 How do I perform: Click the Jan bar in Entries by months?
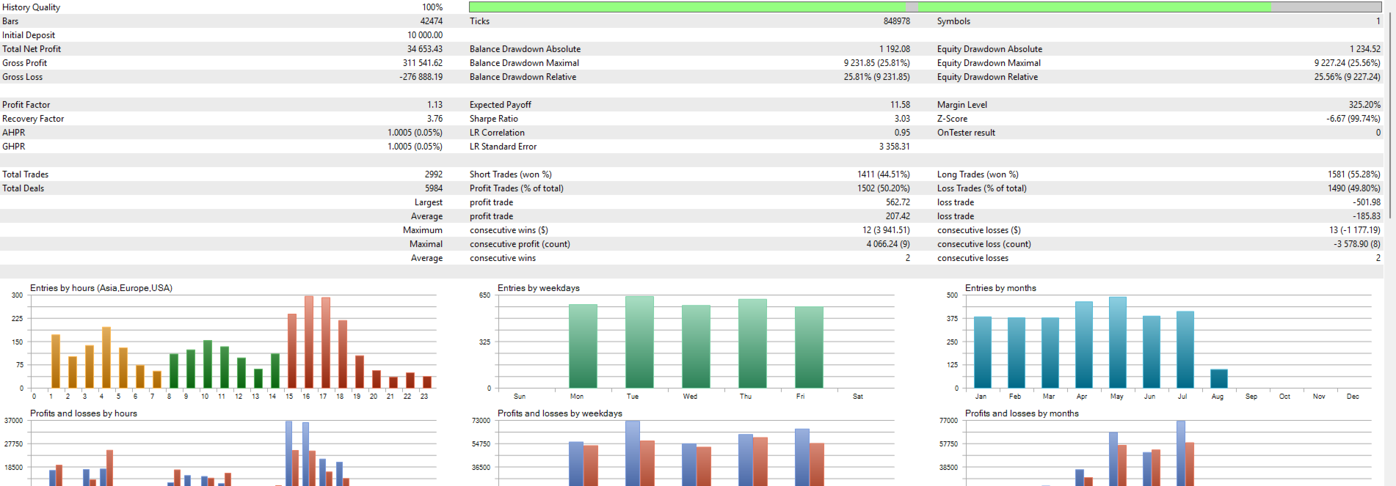[983, 352]
